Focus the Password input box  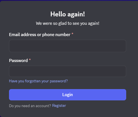[68, 71]
